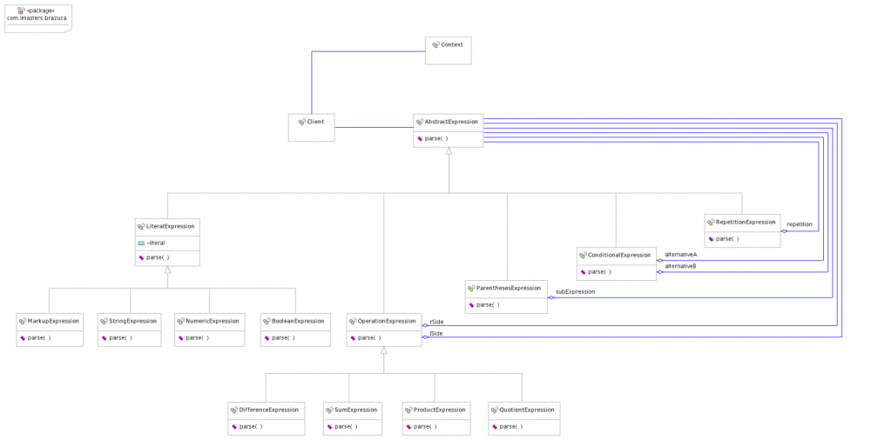871x440 pixels.
Task: Select the subExpression association label
Action: click(575, 292)
